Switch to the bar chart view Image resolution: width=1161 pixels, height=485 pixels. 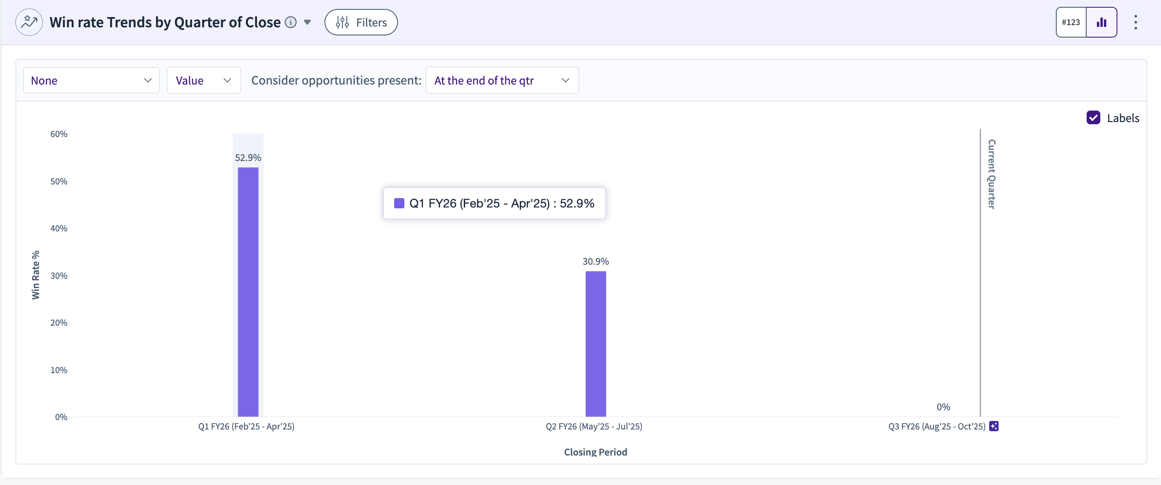pos(1101,22)
